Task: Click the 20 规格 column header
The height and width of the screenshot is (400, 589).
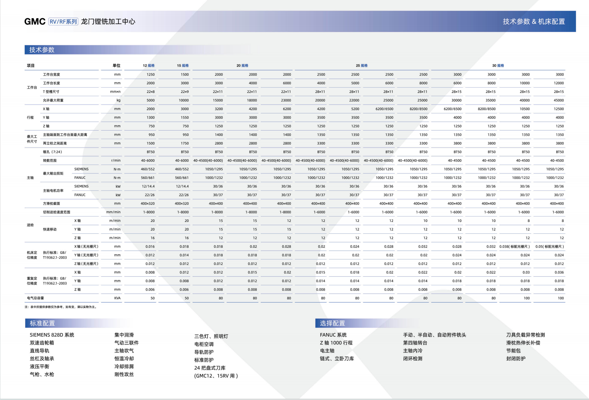Action: click(242, 66)
